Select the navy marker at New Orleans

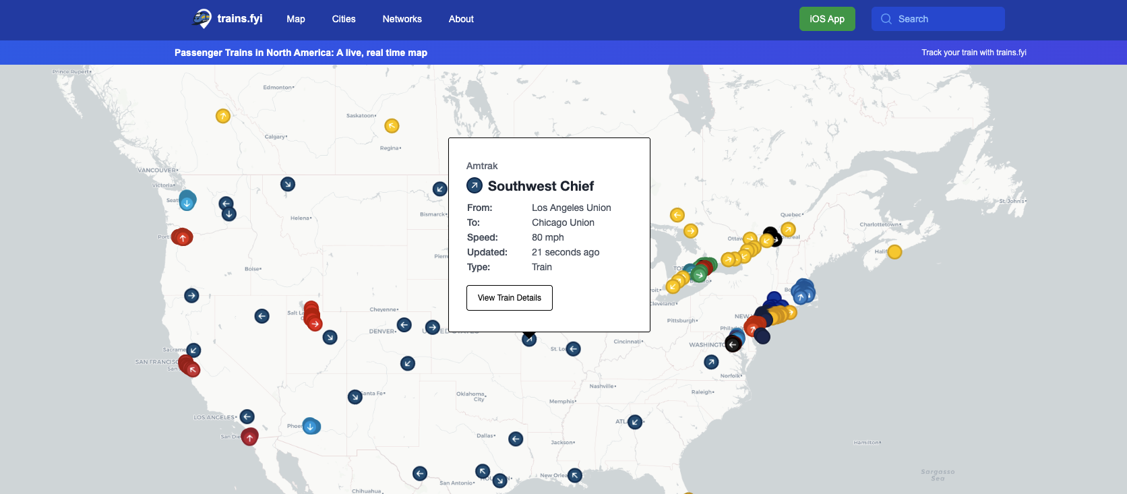pyautogui.click(x=575, y=475)
